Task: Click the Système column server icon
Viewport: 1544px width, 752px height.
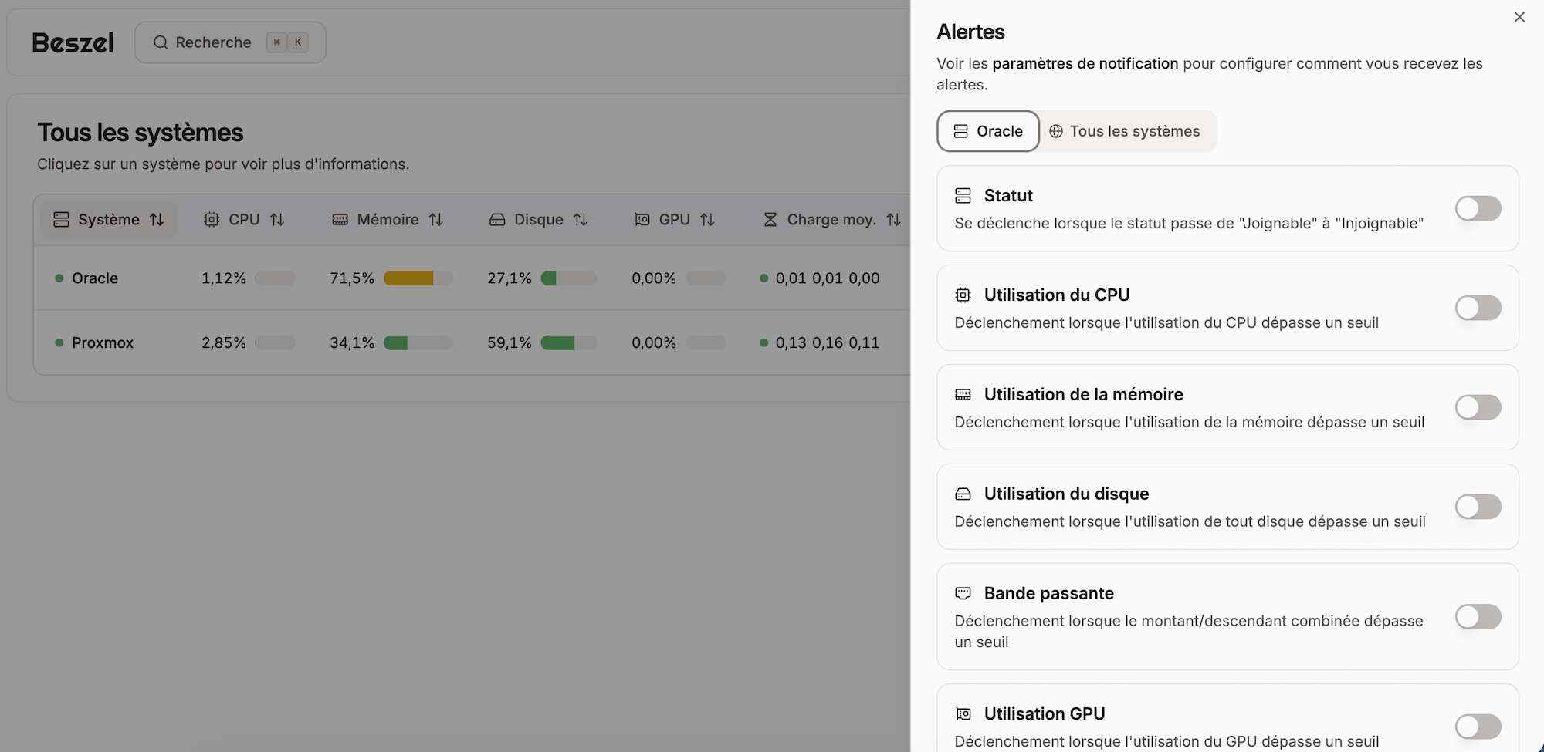Action: 61,220
